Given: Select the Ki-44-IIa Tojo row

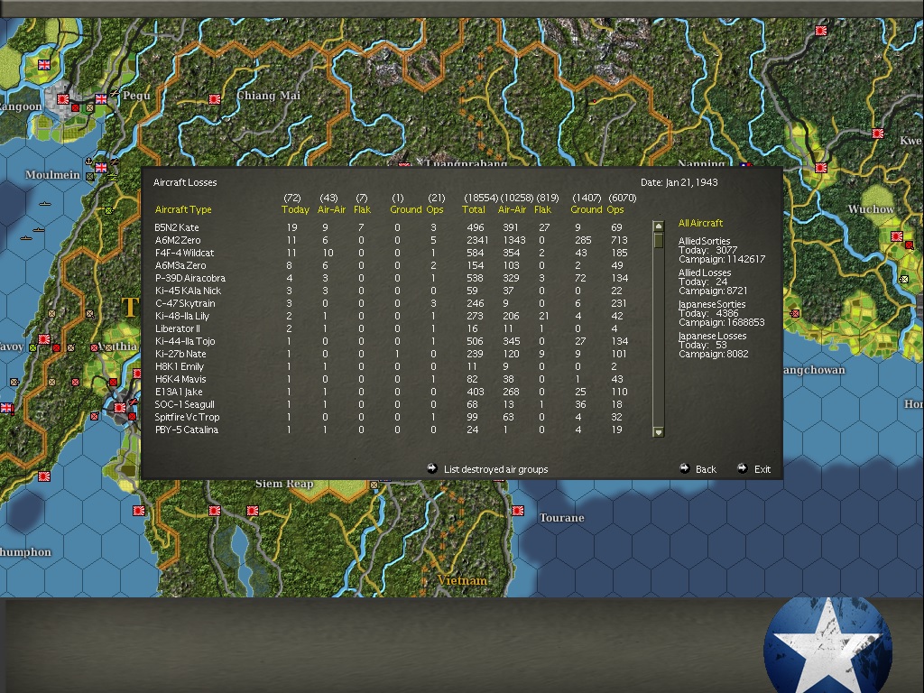Looking at the screenshot, I should tap(392, 341).
